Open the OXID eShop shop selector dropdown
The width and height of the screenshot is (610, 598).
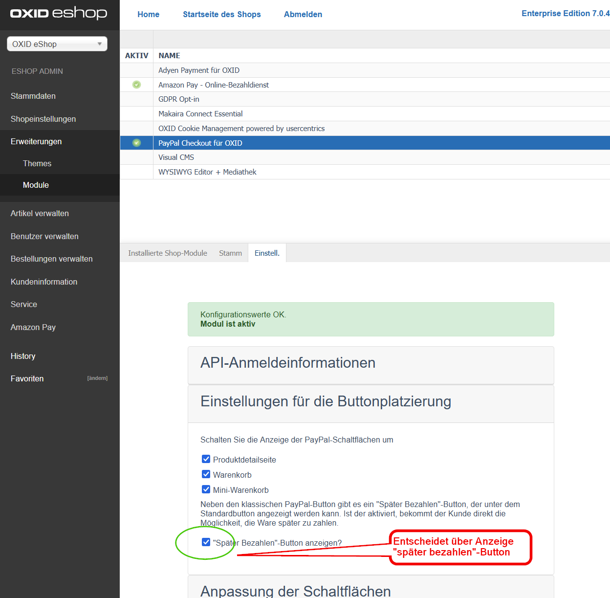point(57,44)
